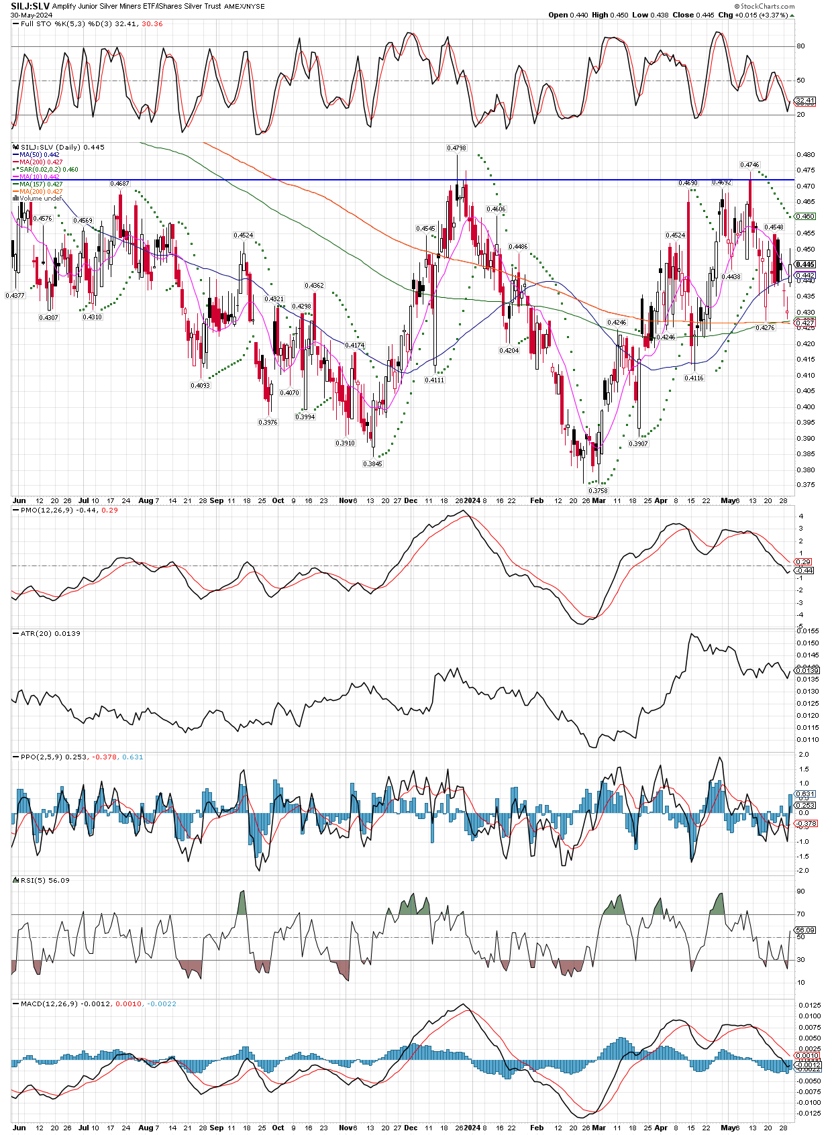Screen dimensions: 832x1135
Task: Click the 0.4116 low price annotation
Action: pos(694,378)
